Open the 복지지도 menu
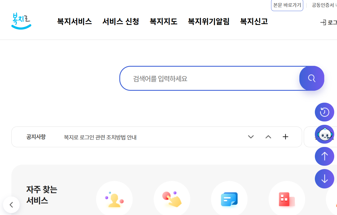The width and height of the screenshot is (337, 215). click(164, 22)
